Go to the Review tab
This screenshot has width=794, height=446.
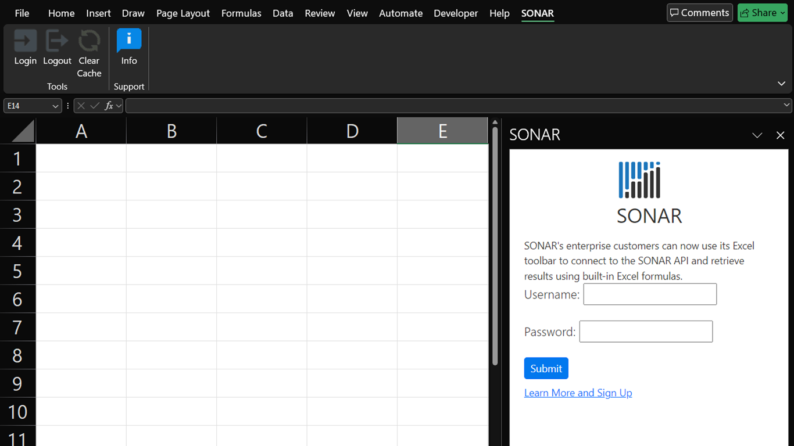320,13
